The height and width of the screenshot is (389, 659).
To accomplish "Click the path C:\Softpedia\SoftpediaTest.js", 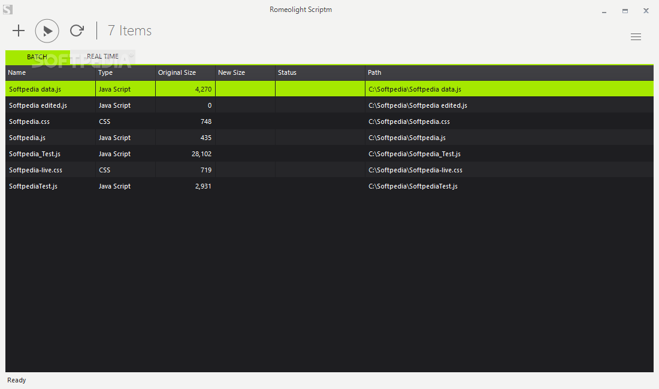I will tap(413, 186).
